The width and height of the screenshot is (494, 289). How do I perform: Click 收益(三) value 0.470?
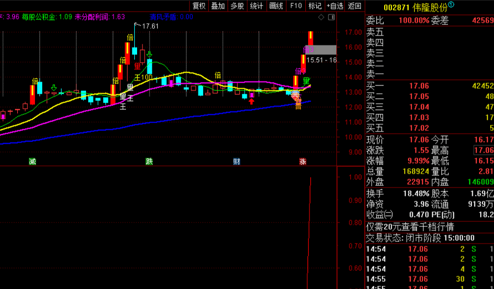[x=419, y=215]
